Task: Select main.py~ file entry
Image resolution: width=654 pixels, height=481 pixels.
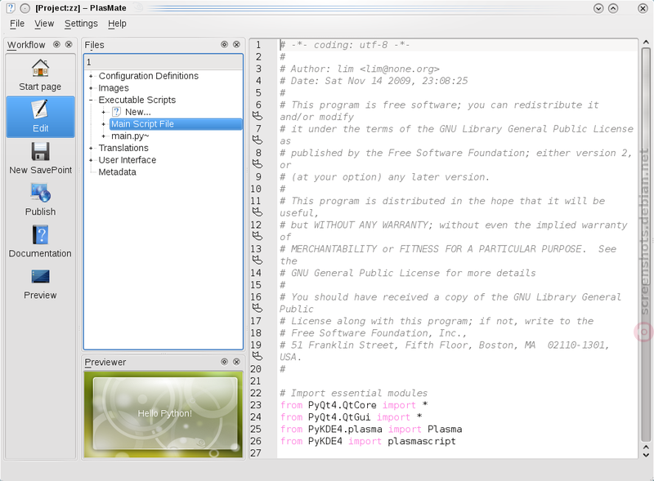Action: tap(130, 136)
